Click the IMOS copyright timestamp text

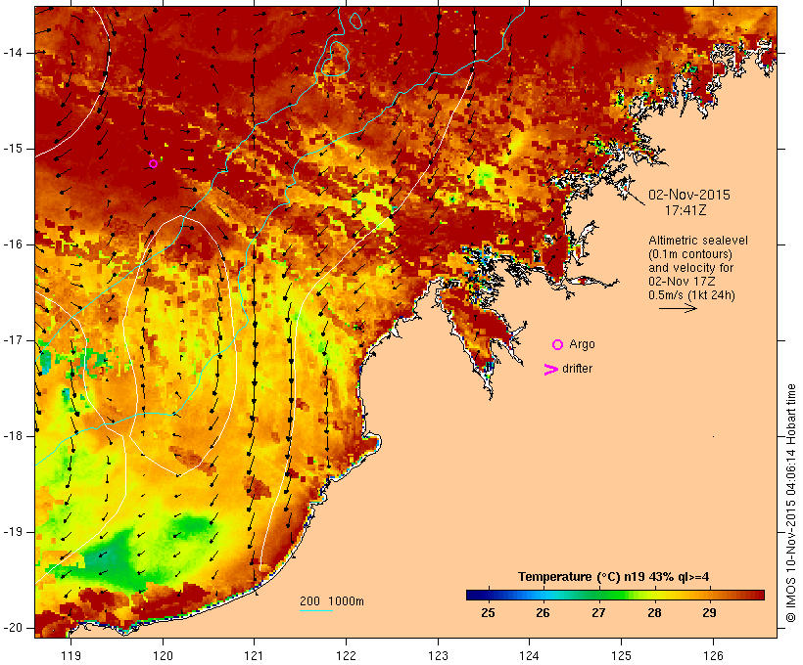(790, 504)
